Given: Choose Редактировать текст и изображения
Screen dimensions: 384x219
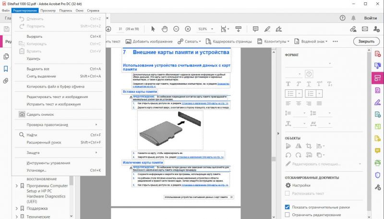Looking at the screenshot, I should (59, 97).
